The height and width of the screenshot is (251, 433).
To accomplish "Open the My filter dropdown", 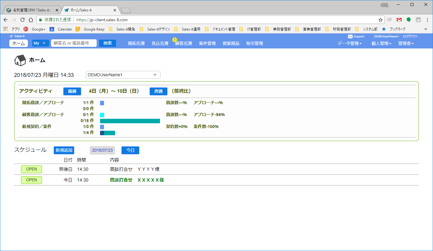I will pyautogui.click(x=40, y=43).
